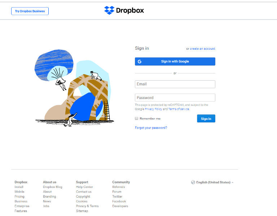Open the English (United States) language dropdown

[x=213, y=182]
